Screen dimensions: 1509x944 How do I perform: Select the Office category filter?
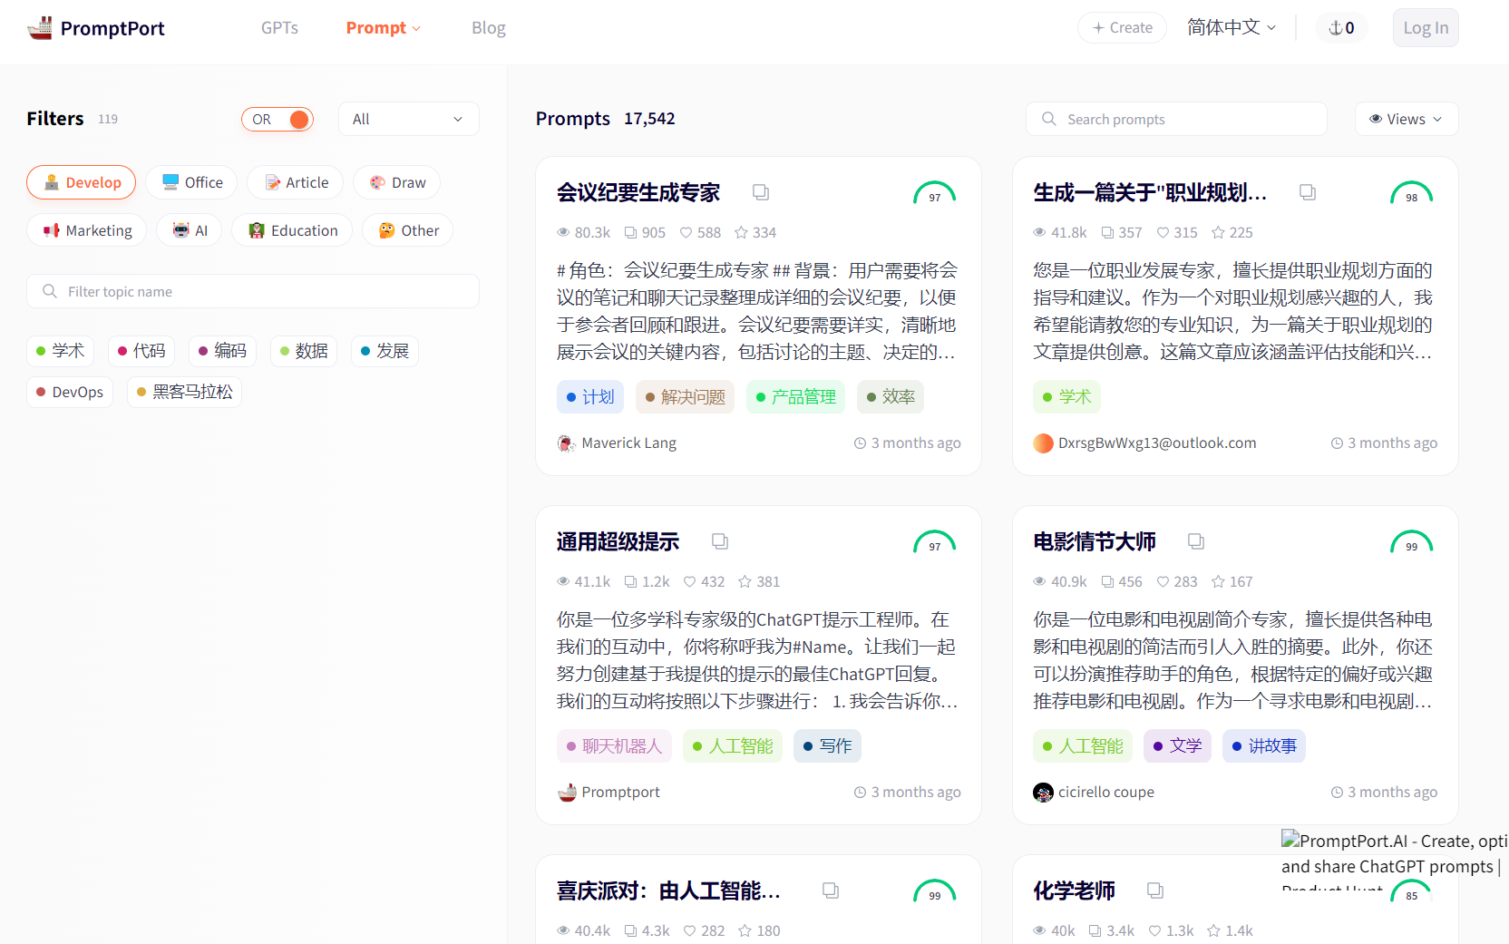(191, 182)
